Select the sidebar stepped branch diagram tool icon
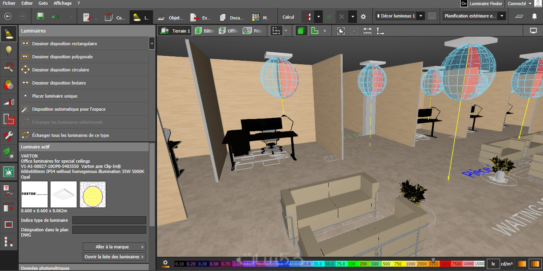The image size is (543, 271). point(9,241)
